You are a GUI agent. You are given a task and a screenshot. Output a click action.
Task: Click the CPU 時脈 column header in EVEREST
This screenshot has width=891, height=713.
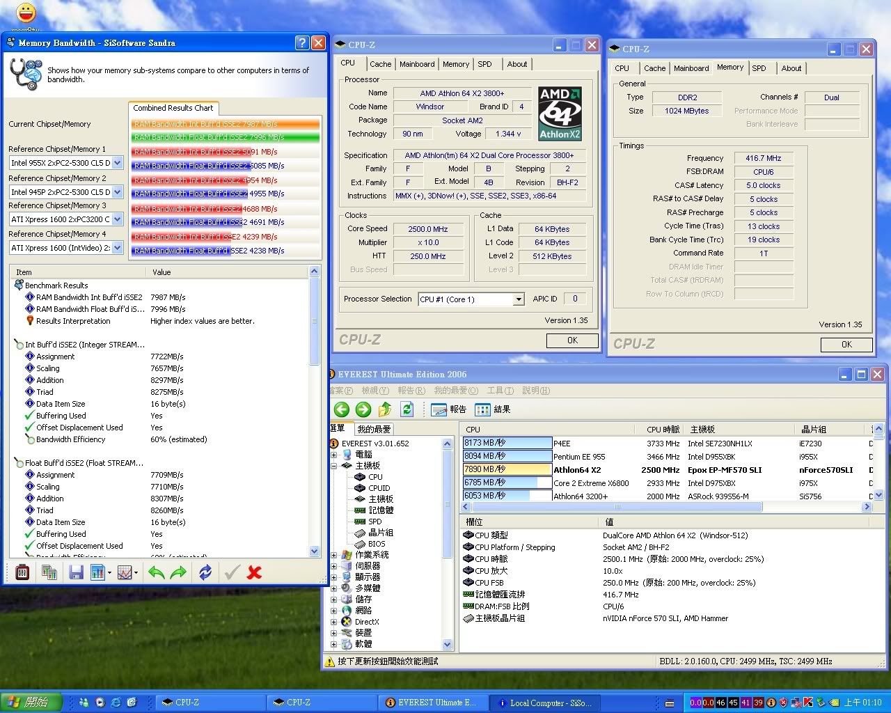click(x=663, y=430)
